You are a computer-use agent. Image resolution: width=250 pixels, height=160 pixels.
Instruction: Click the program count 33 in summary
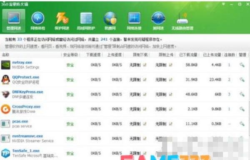coord(20,39)
